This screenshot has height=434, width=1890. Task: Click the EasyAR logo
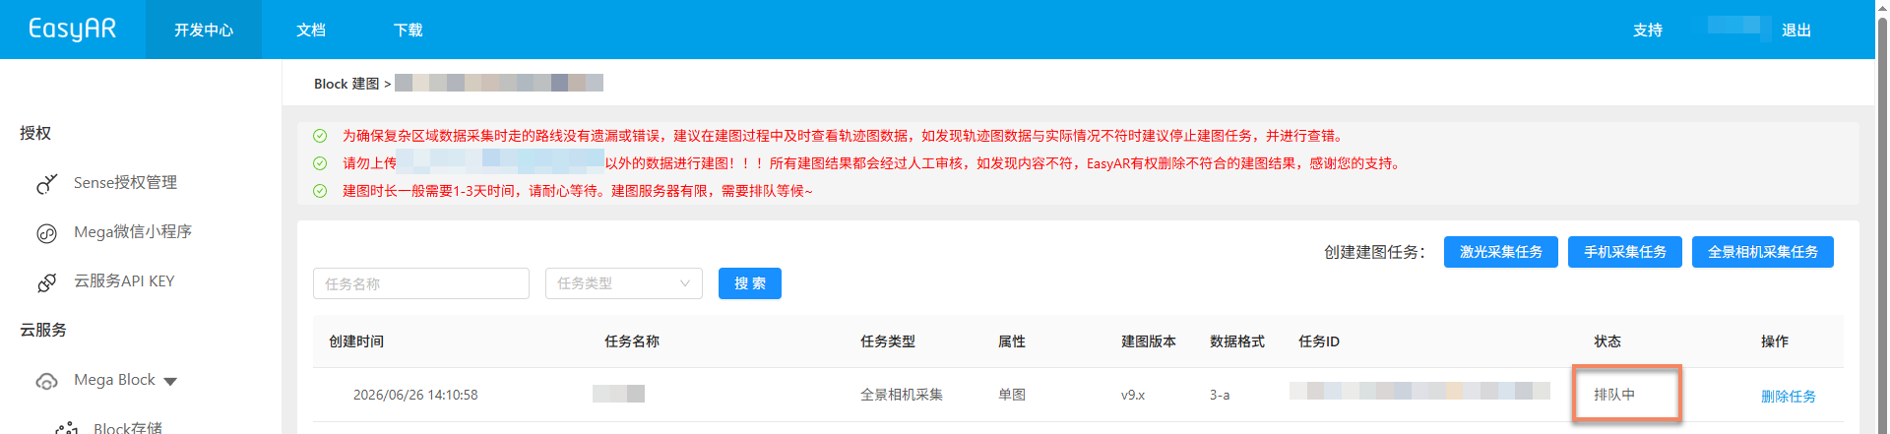tap(72, 29)
